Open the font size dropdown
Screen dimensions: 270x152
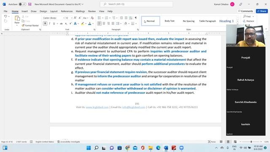point(72,18)
